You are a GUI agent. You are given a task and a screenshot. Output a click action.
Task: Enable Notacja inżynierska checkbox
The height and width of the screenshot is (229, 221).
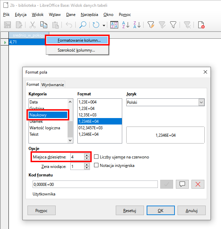[96, 165]
